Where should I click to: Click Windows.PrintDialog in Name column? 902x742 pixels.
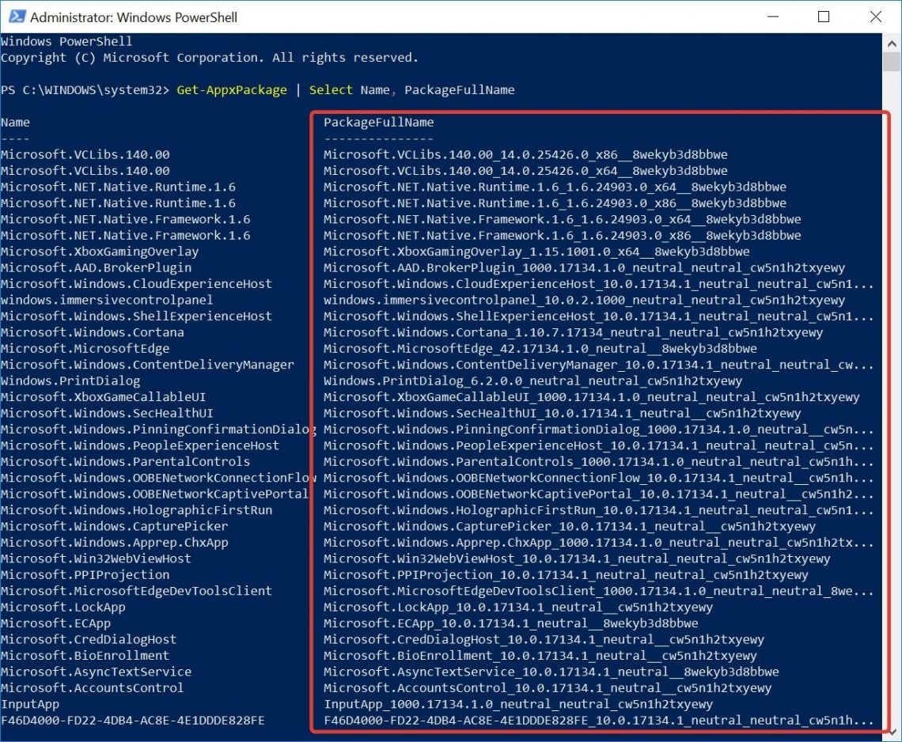[70, 380]
